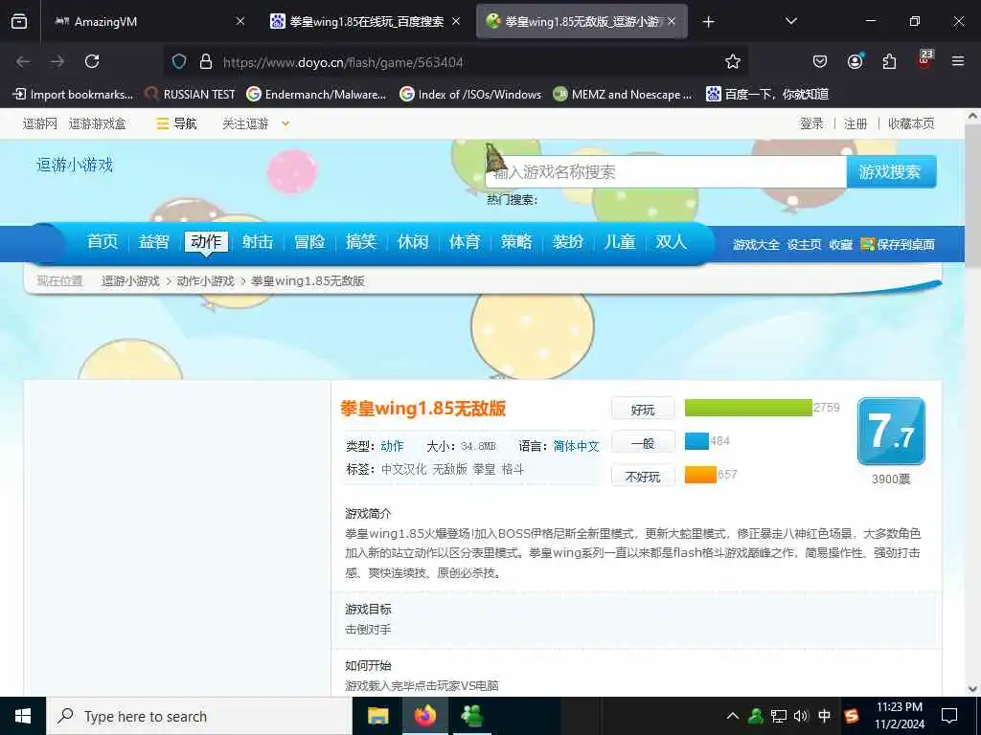Reload the page with the refresh icon
The image size is (981, 735).
pos(92,61)
